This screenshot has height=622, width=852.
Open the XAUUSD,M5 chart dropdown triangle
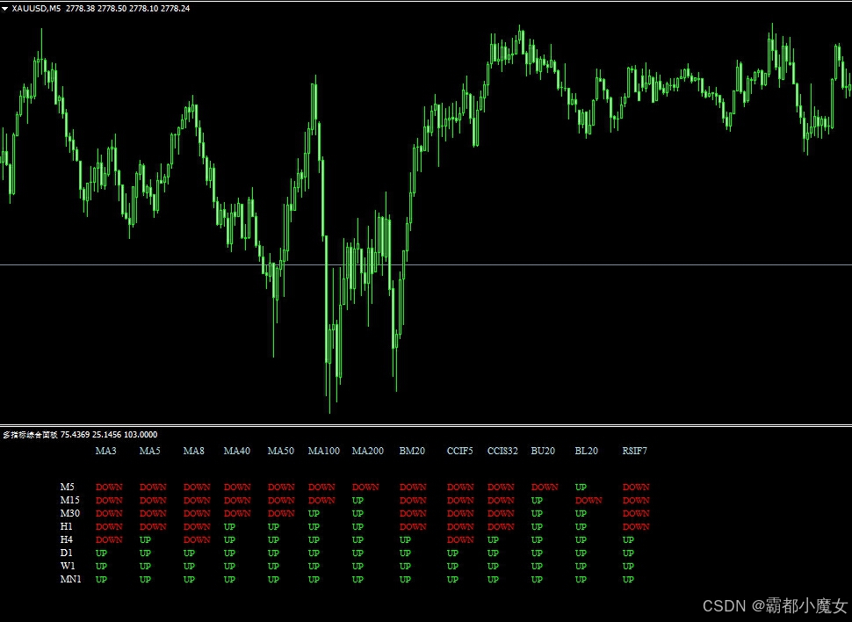(5, 9)
